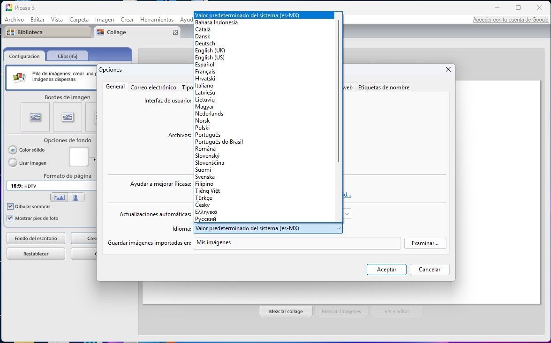Screen dimensions: 551x343
Task: Click Acceder con tu cuenta de Google
Action: coord(511,20)
